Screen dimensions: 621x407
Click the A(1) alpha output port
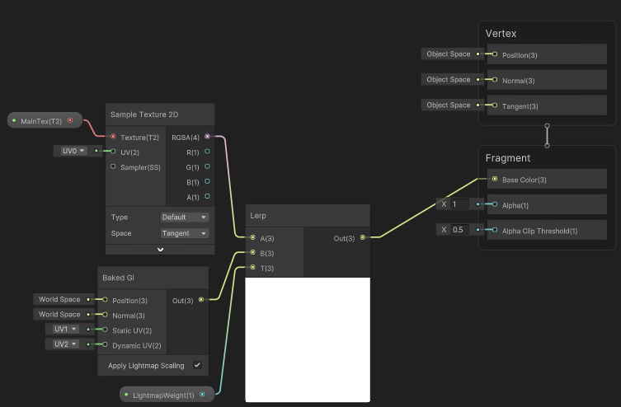pos(206,196)
